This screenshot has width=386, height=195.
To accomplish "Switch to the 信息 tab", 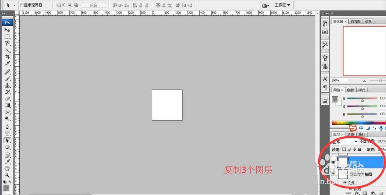I will tap(368, 22).
